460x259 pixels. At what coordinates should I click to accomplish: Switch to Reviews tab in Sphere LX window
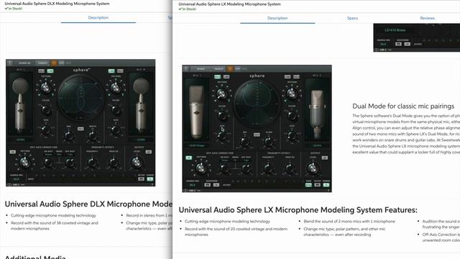[x=427, y=18]
